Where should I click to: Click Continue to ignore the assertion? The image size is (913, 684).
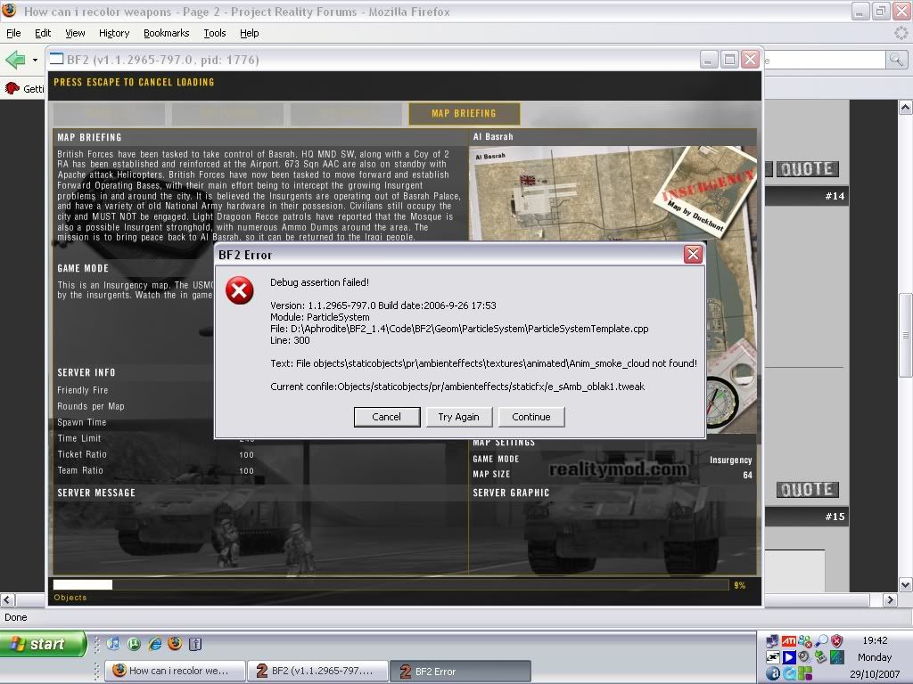point(531,417)
